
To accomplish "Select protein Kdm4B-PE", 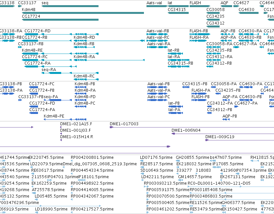I will click(65, 119).
